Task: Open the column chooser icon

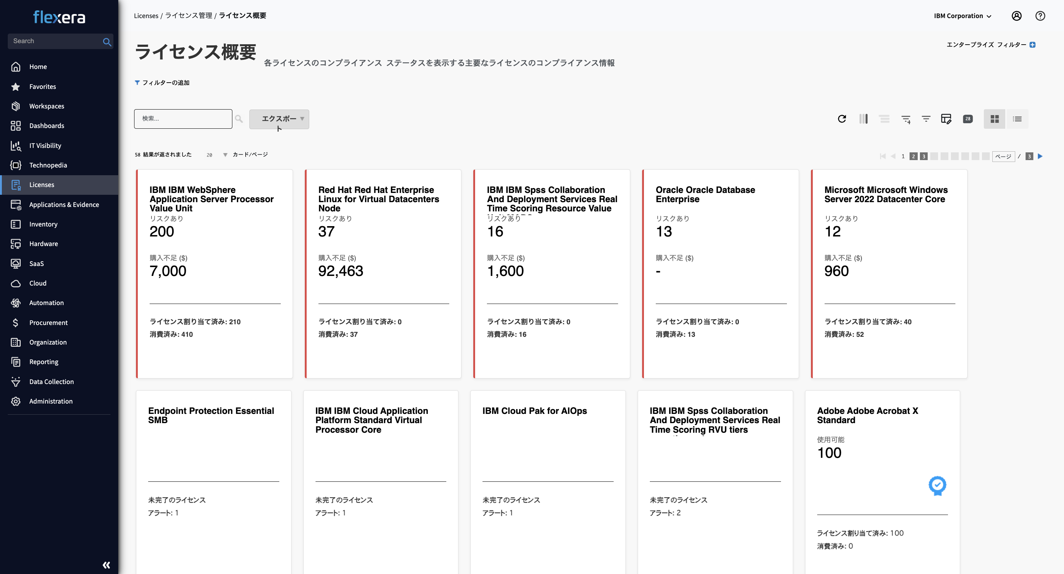Action: [x=863, y=119]
